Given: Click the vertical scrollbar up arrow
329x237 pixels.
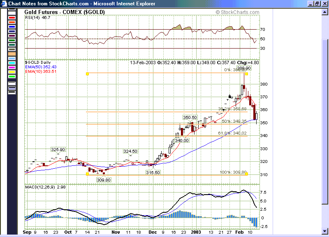Looking at the screenshot, I should click(x=324, y=12).
